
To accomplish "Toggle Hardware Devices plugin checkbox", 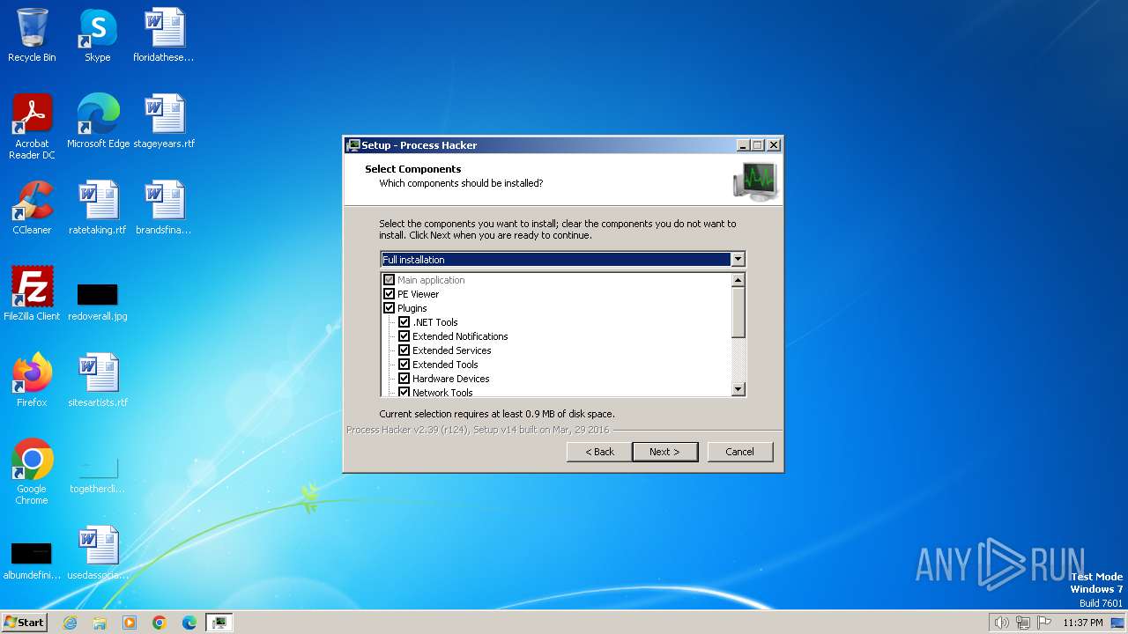I will pos(404,379).
